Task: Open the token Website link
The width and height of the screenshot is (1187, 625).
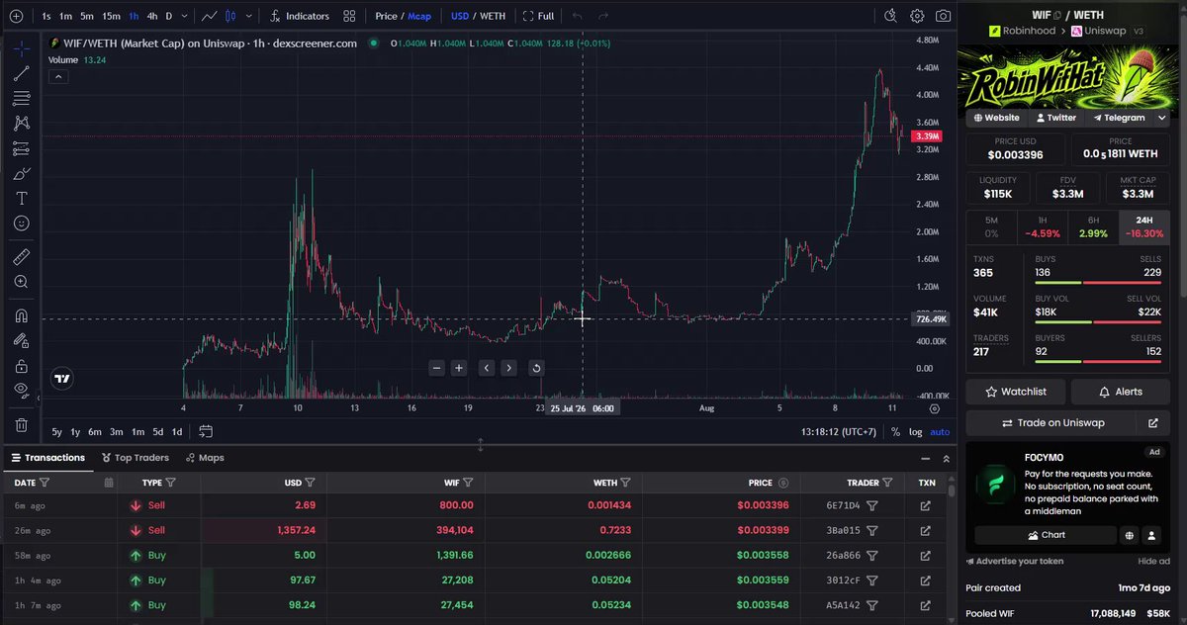Action: click(995, 118)
